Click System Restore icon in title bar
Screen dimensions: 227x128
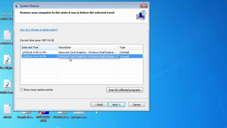[17, 6]
